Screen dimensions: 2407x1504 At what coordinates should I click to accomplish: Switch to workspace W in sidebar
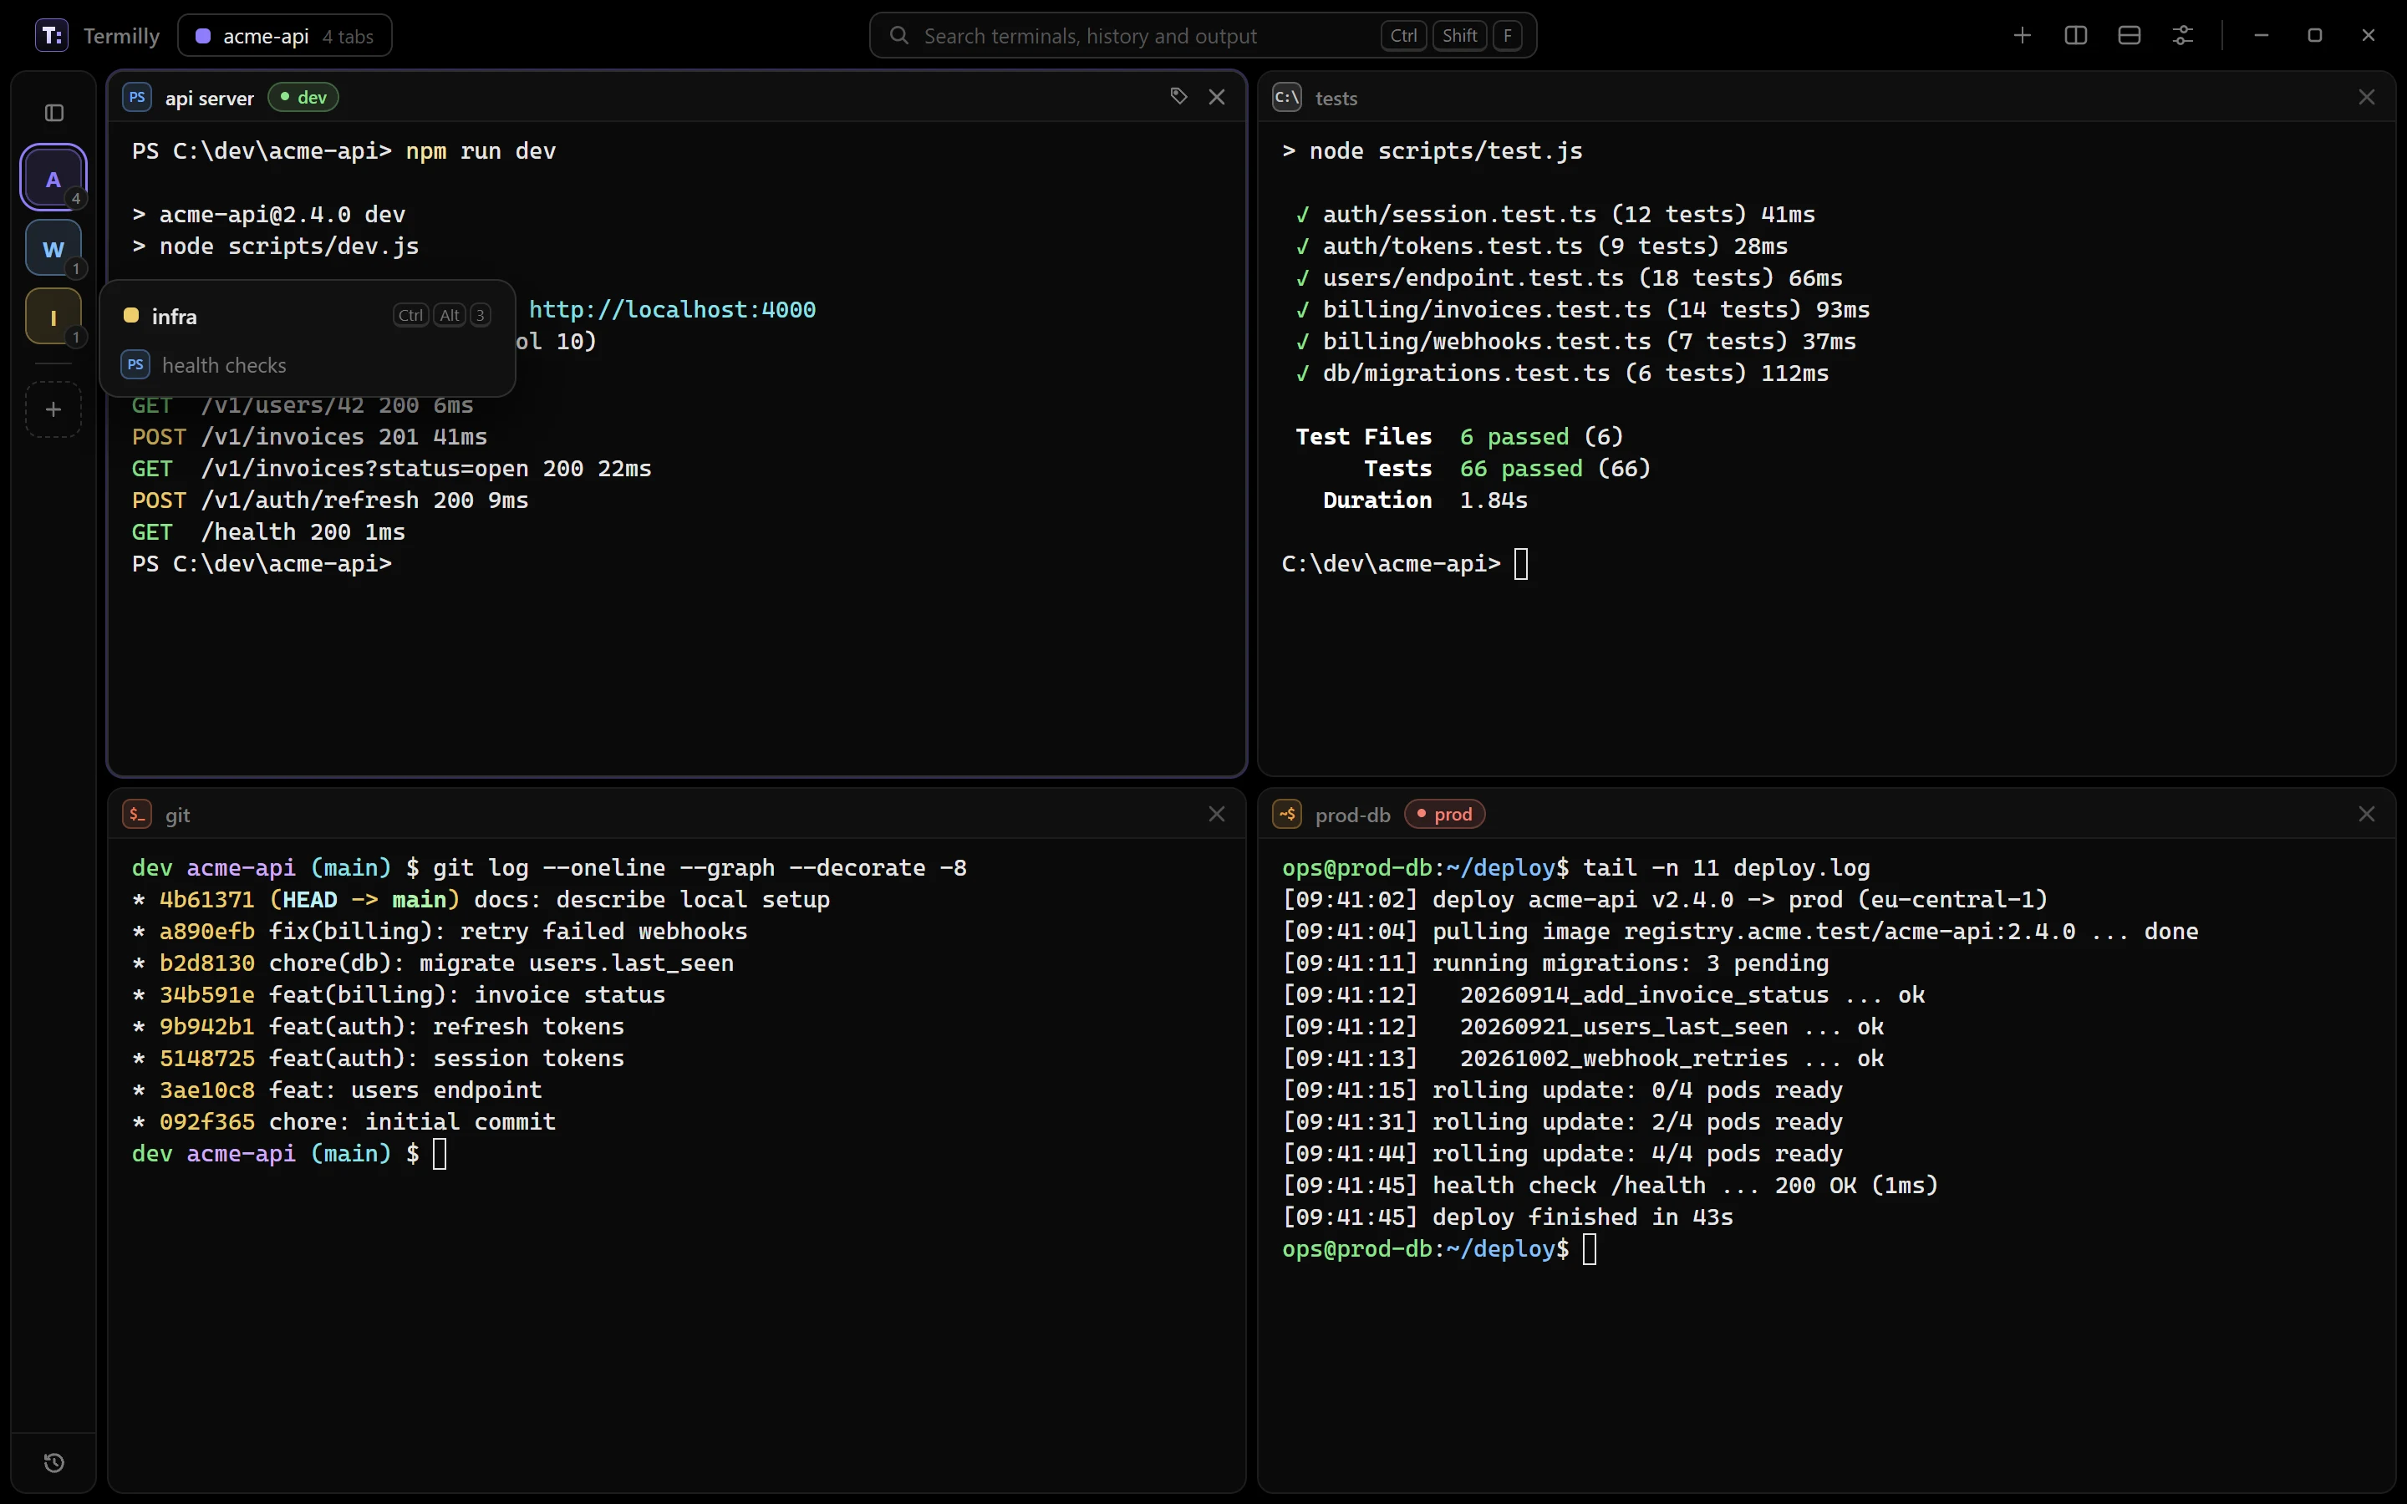coord(53,249)
